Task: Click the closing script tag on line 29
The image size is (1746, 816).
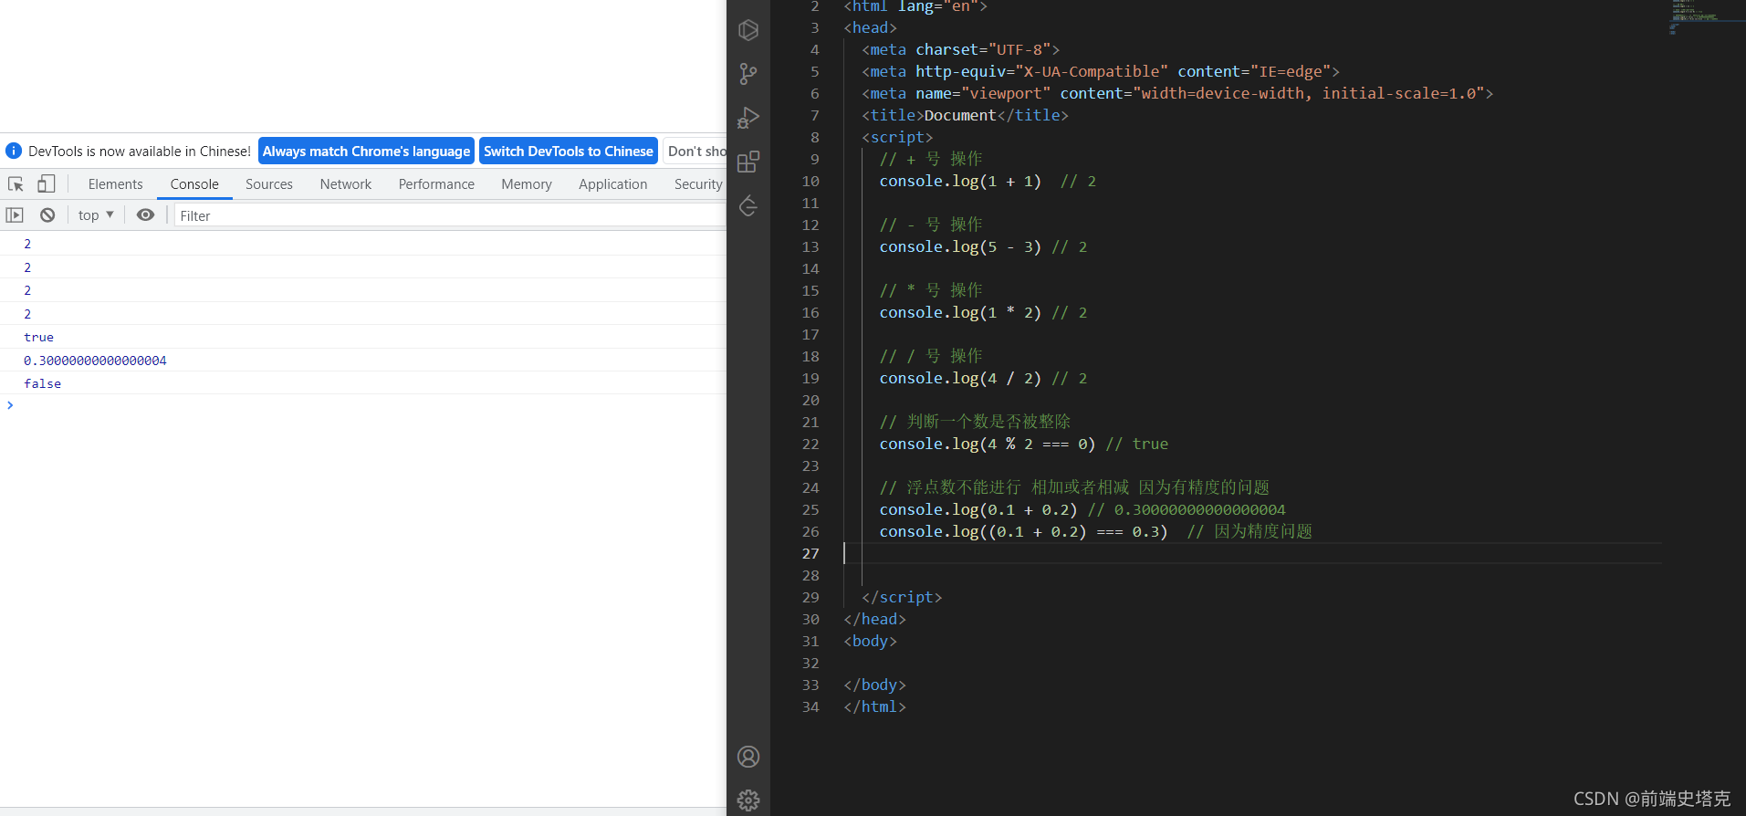Action: pyautogui.click(x=902, y=597)
